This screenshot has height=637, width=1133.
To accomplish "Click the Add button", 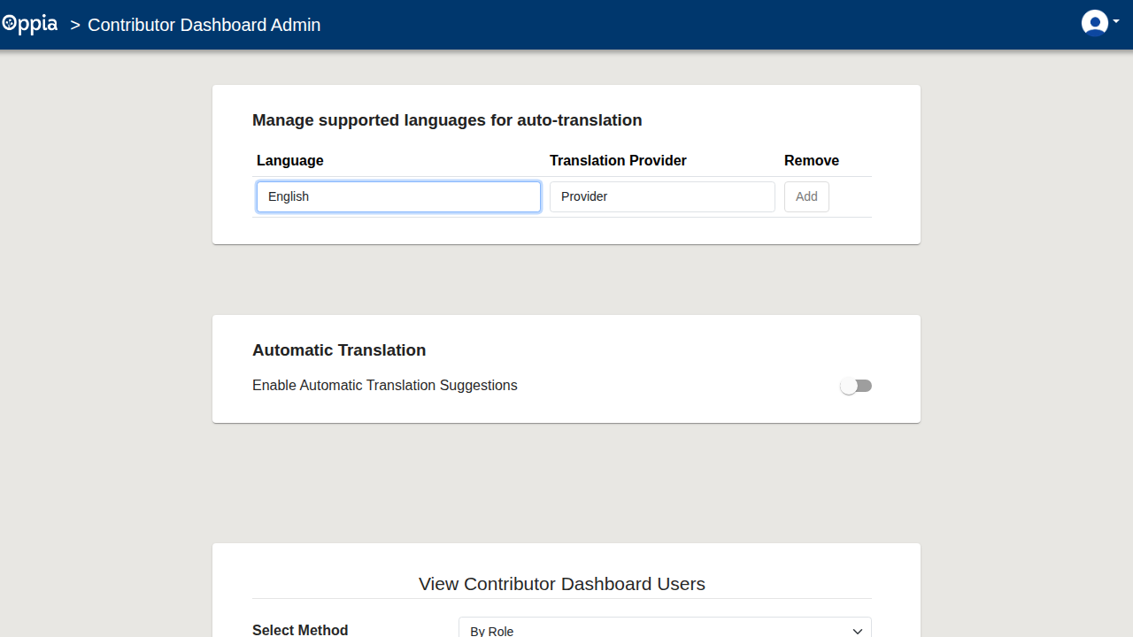I will pyautogui.click(x=806, y=196).
